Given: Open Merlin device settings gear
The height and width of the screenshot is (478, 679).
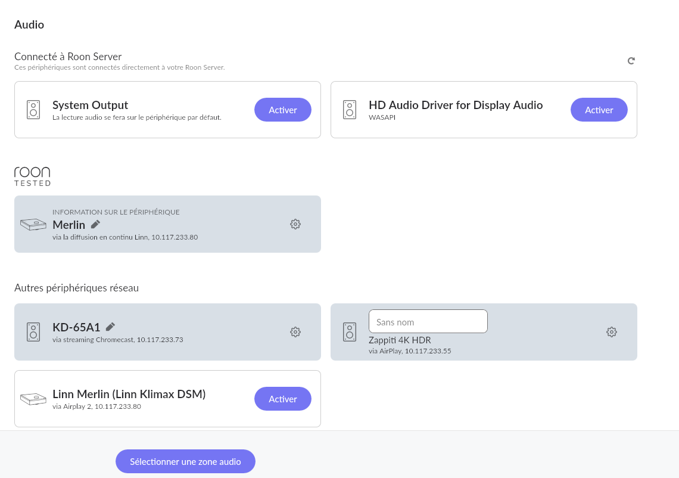Looking at the screenshot, I should point(295,224).
